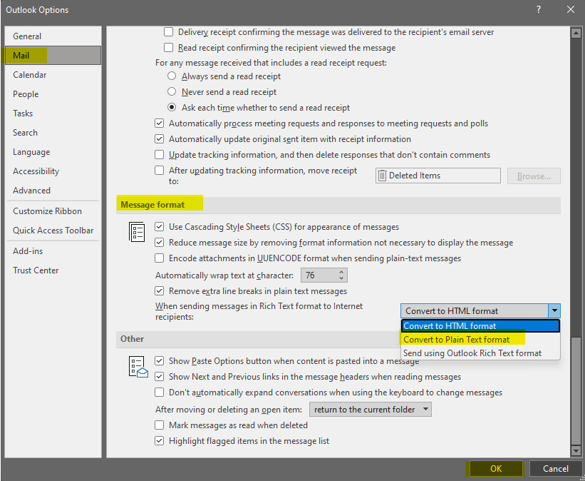Viewport: 585px width, 481px height.
Task: Open the Calendar options category
Action: (x=53, y=75)
